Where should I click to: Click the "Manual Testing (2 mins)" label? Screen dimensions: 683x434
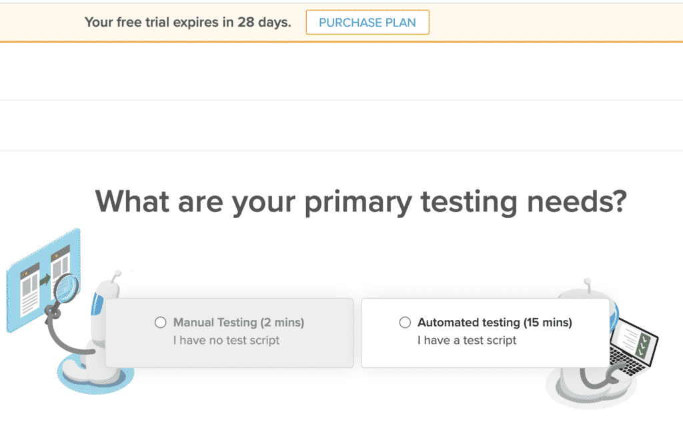(x=238, y=323)
